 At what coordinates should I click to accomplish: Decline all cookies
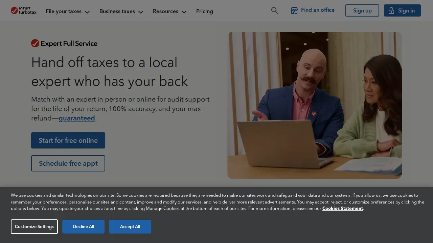[x=83, y=226]
